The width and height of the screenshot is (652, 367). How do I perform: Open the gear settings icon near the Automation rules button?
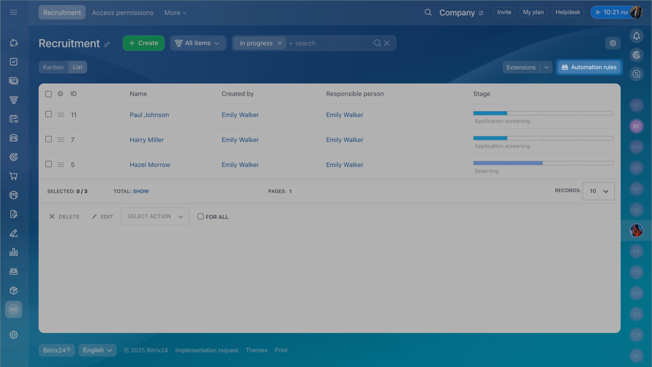tap(613, 43)
